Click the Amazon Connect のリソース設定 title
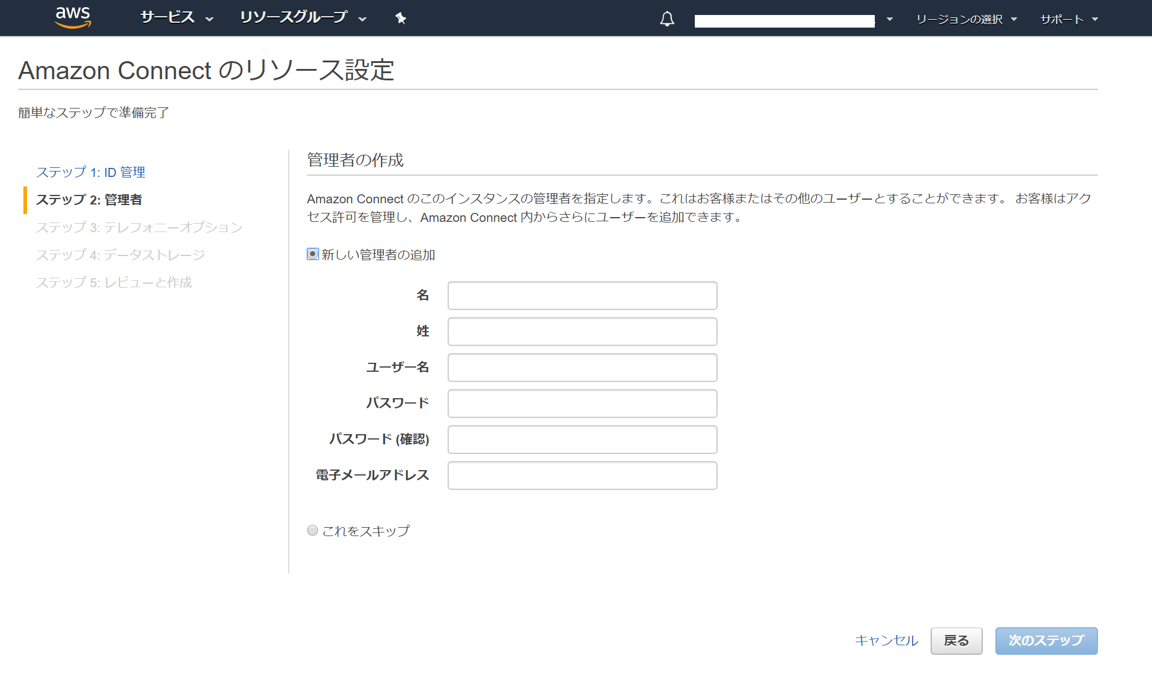1152x698 pixels. coord(206,70)
